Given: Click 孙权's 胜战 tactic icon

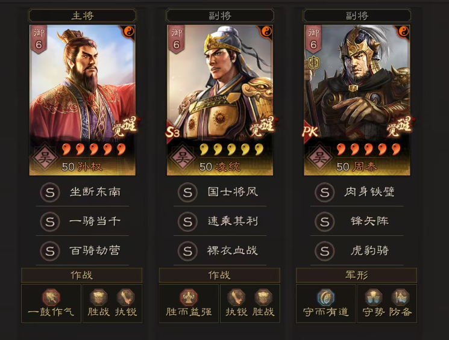Looking at the screenshot, I should coord(98,297).
